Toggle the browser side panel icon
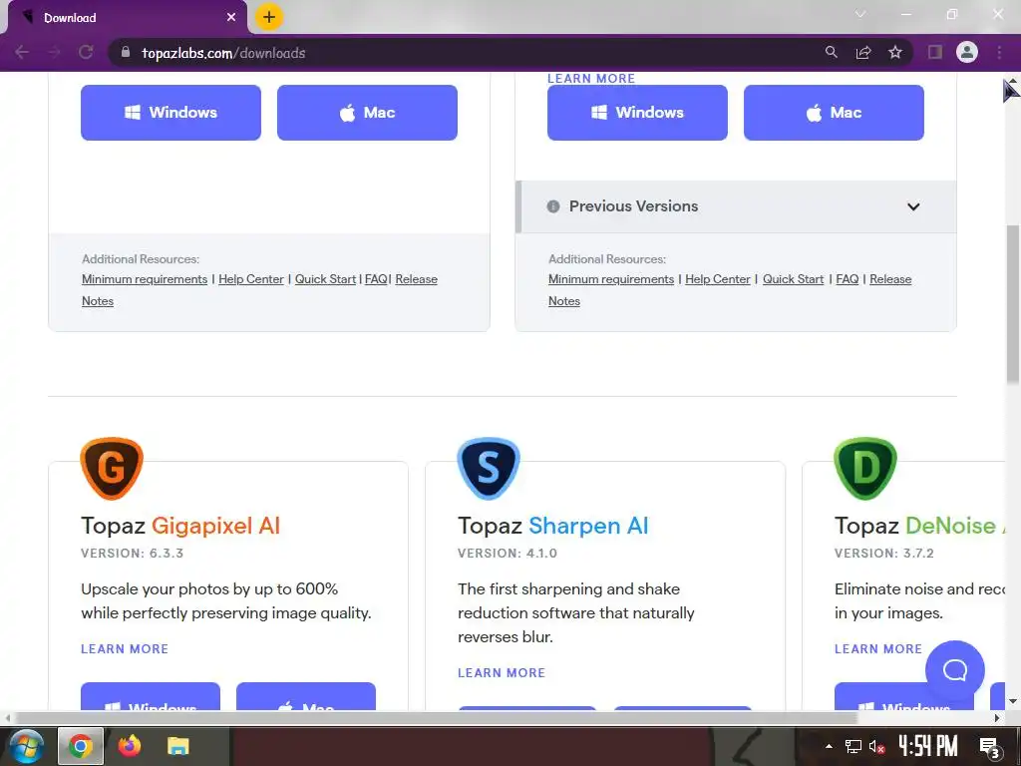Viewport: 1021px width, 766px height. pyautogui.click(x=935, y=52)
